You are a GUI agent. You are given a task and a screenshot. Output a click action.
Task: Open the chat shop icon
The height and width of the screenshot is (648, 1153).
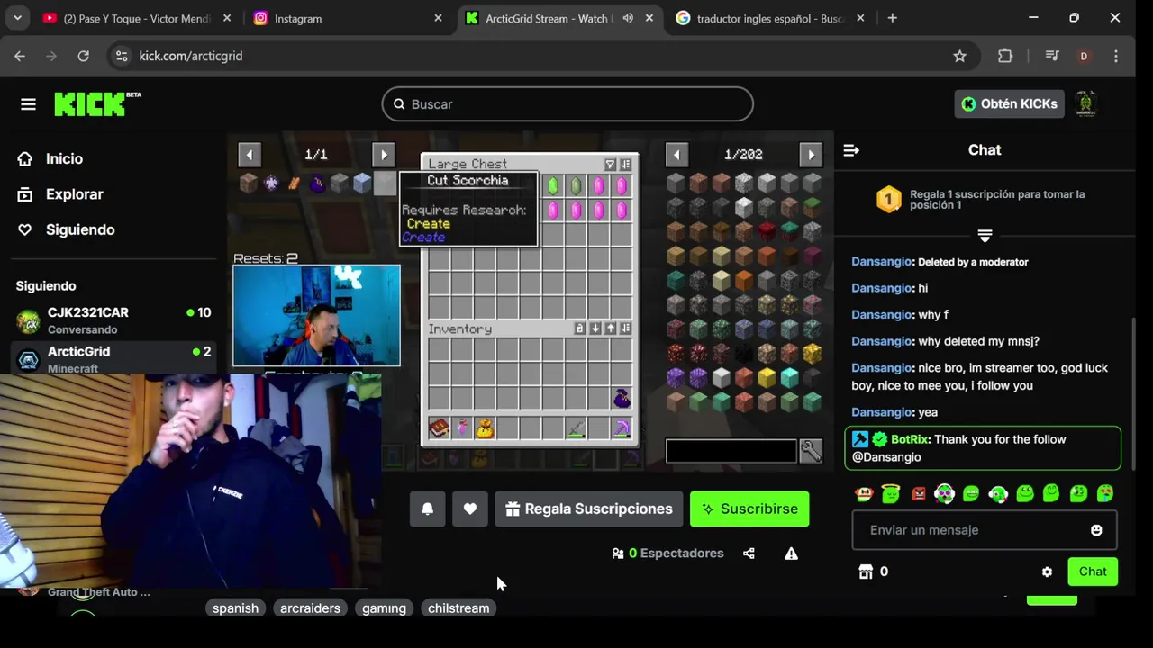(866, 571)
